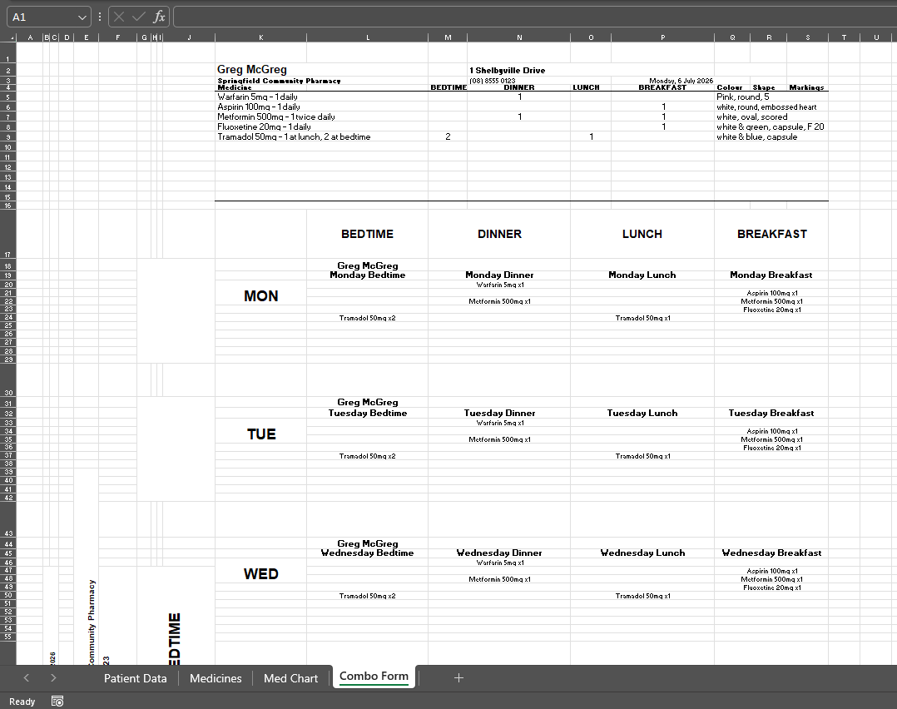Select column N header
Viewport: 897px width, 709px height.
519,37
